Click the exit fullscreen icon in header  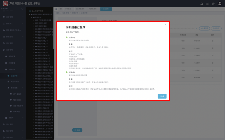[208, 4]
